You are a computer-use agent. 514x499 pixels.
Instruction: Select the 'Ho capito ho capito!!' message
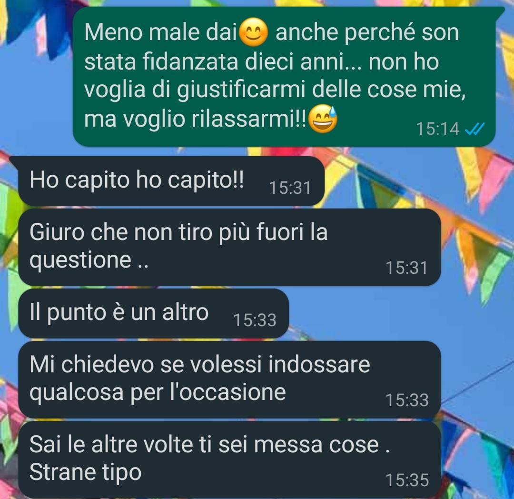[171, 181]
